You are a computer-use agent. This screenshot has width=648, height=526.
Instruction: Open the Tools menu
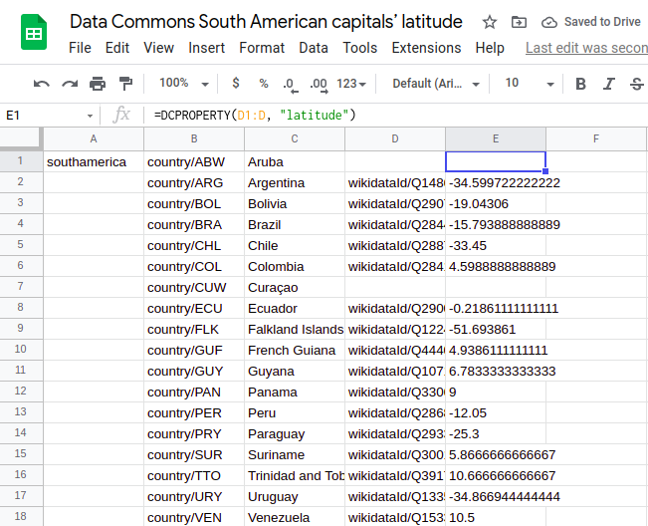(x=359, y=48)
